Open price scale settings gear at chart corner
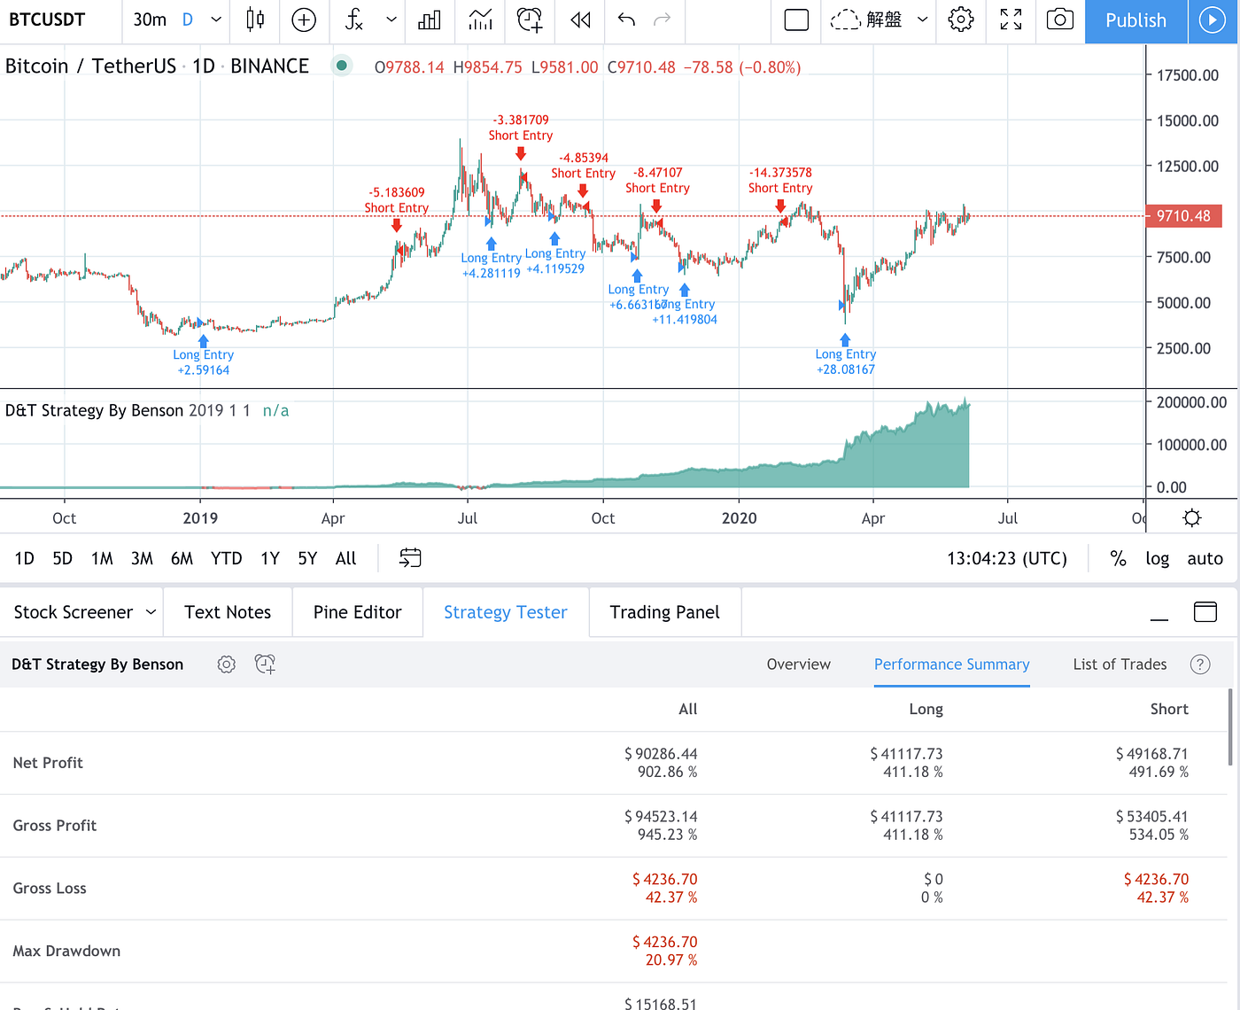1240x1010 pixels. 1192,518
